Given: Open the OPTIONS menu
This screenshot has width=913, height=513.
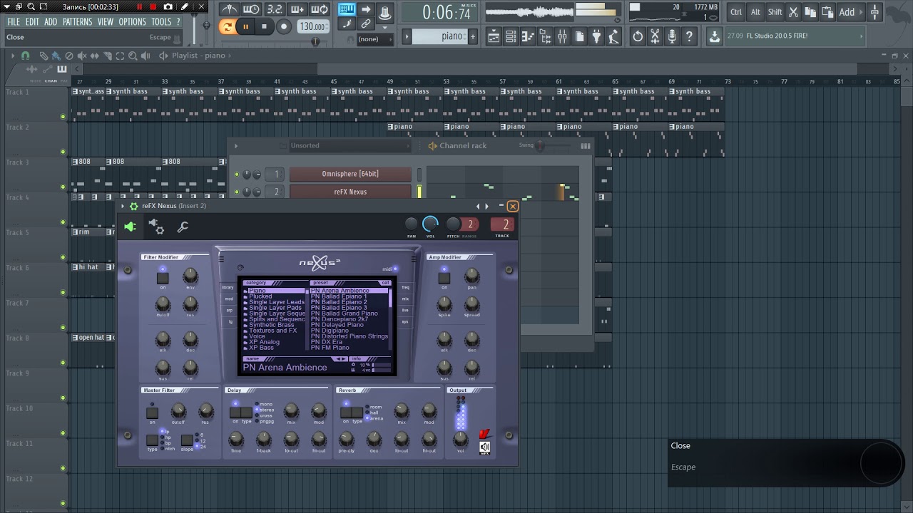Looking at the screenshot, I should click(132, 22).
